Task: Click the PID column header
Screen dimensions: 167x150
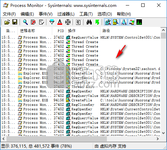Action: 59,31
